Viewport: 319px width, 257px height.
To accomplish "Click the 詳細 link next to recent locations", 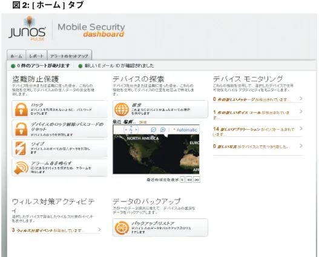I will click(x=143, y=122).
